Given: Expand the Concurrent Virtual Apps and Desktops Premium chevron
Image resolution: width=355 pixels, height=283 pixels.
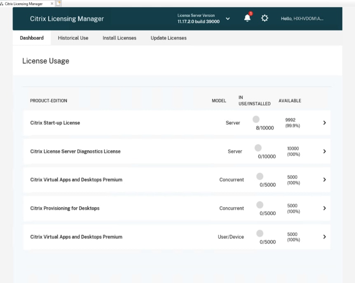Looking at the screenshot, I should pyautogui.click(x=325, y=180).
